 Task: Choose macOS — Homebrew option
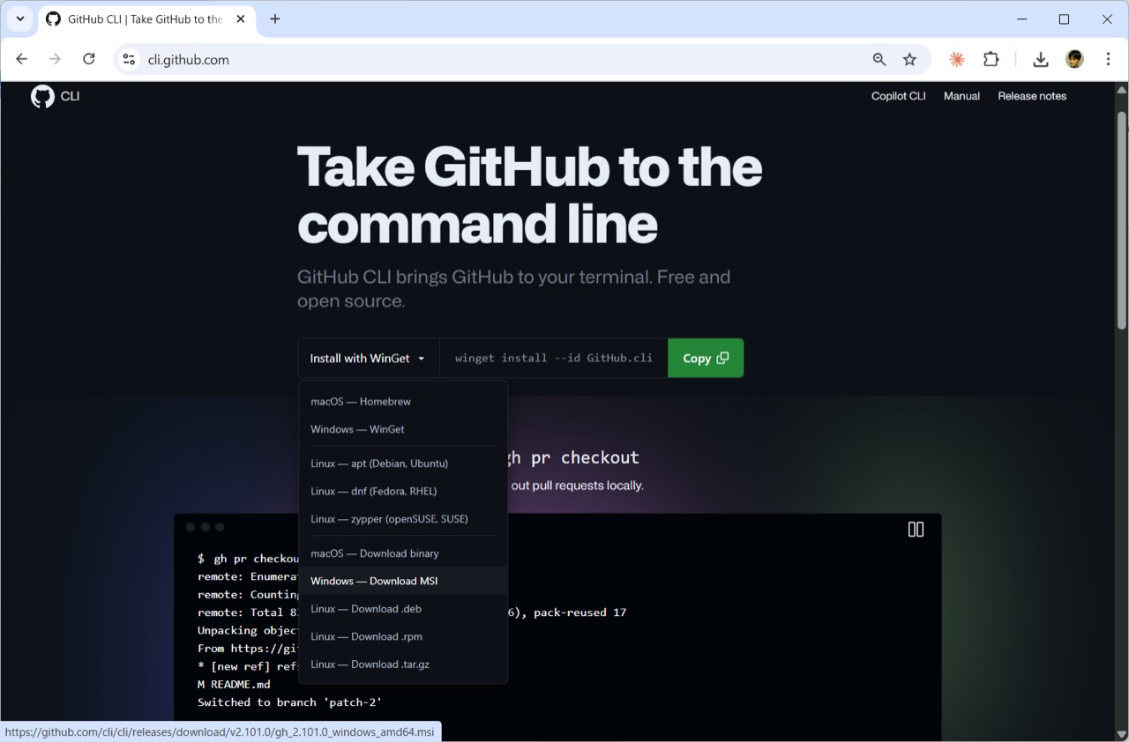[403, 401]
